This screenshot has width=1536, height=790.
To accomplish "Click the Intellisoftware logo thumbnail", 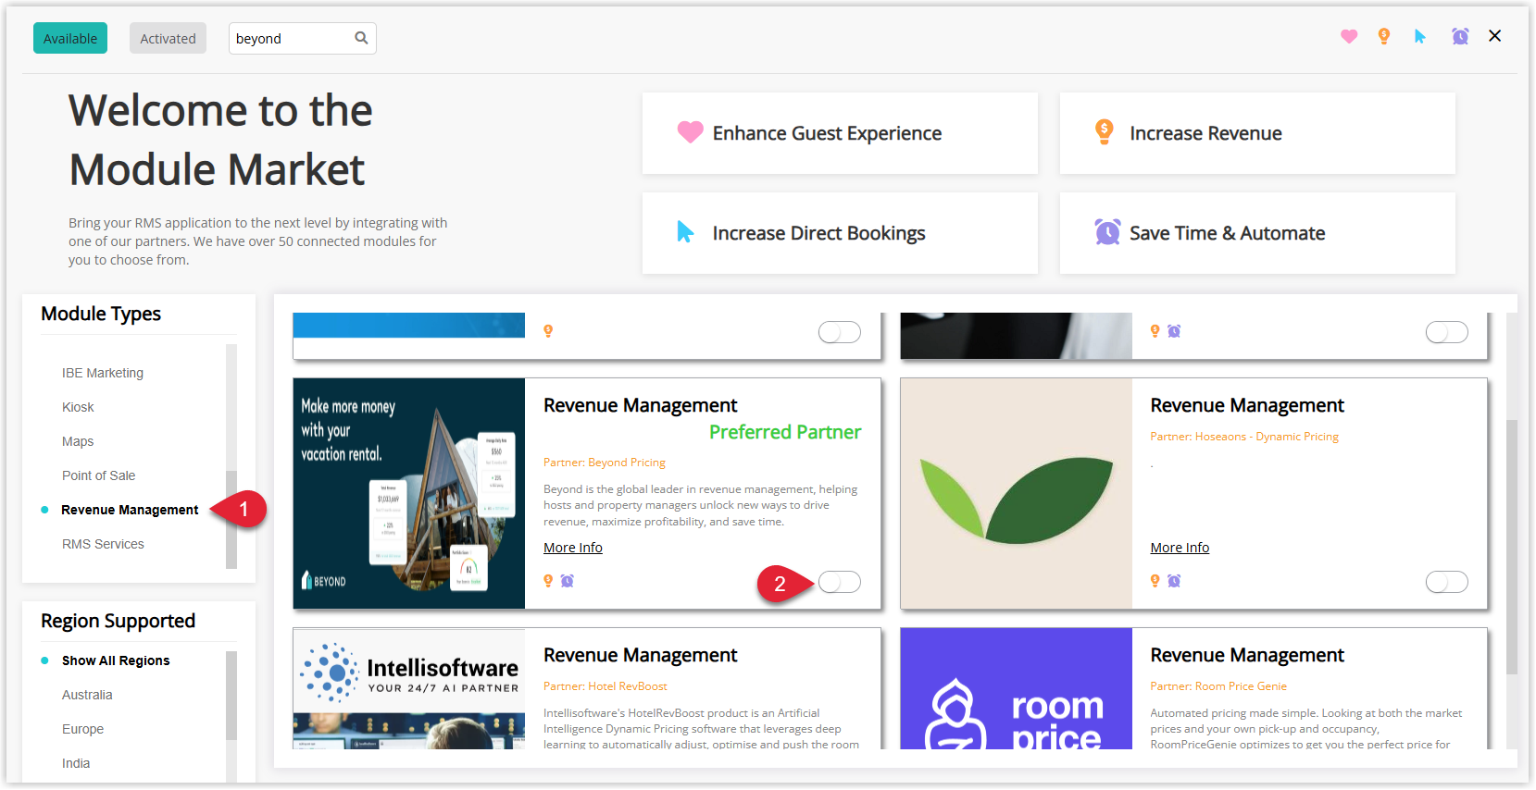I will (409, 688).
